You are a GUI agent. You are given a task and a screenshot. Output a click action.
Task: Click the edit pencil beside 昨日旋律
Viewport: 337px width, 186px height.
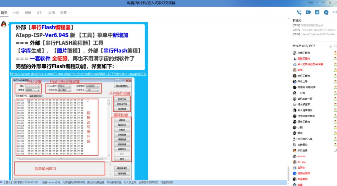click(x=335, y=150)
